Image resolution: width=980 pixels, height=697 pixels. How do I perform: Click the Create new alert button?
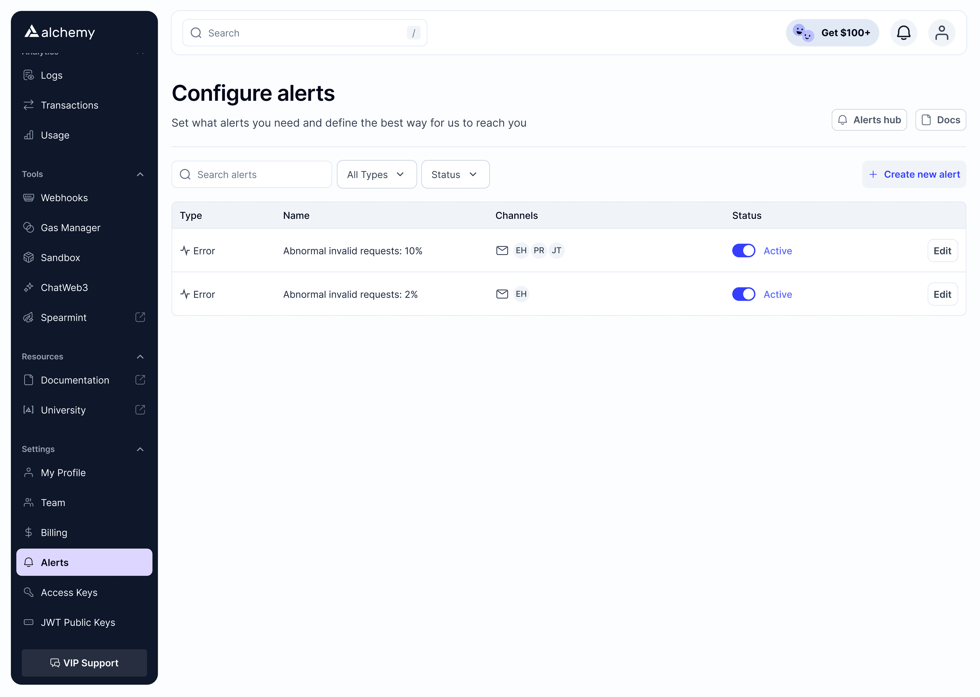pos(913,174)
